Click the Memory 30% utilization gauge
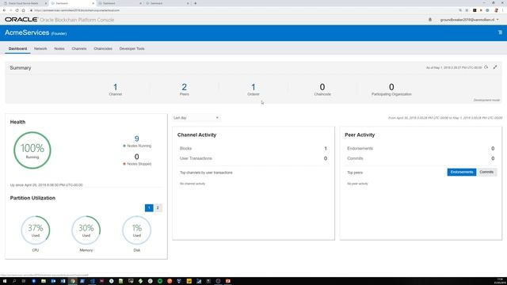507x285 pixels. (x=86, y=230)
